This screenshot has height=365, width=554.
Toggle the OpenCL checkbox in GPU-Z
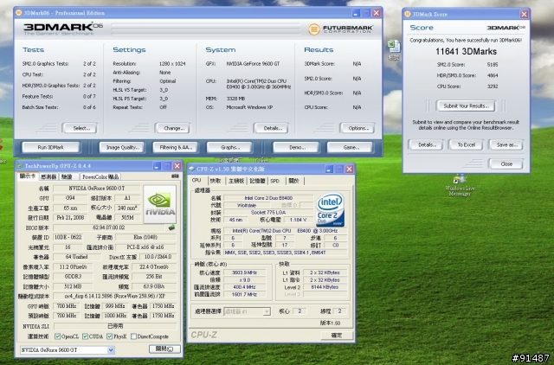pos(57,336)
